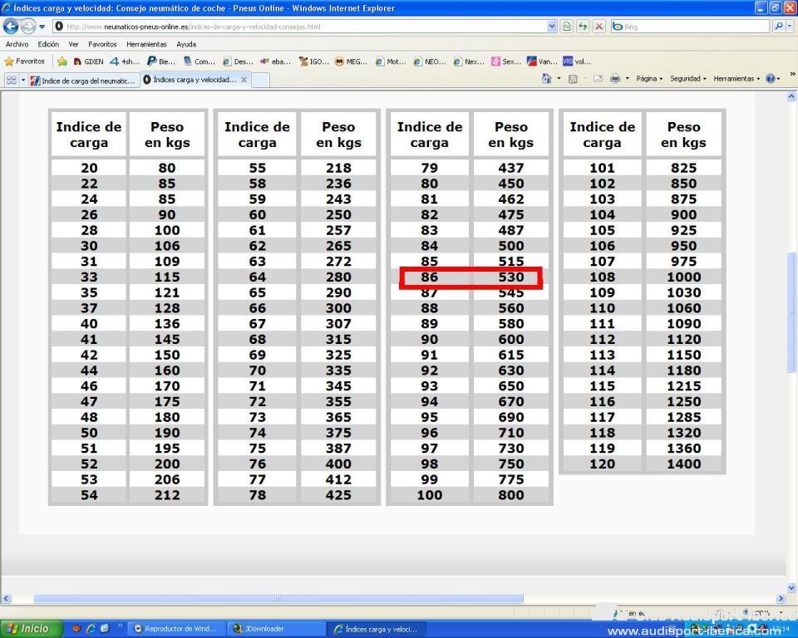Click the horizontal scrollbar thumb

point(278,598)
